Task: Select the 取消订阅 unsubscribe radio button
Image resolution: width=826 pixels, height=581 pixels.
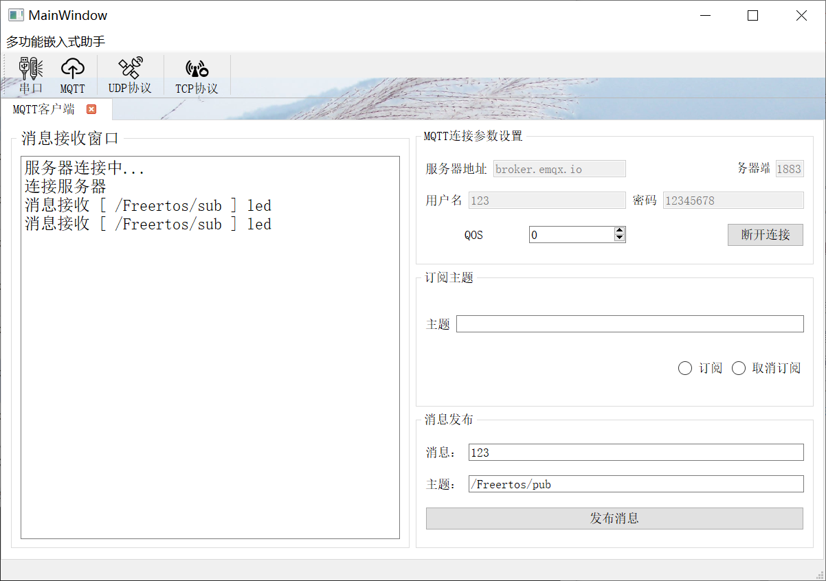Action: pyautogui.click(x=739, y=368)
